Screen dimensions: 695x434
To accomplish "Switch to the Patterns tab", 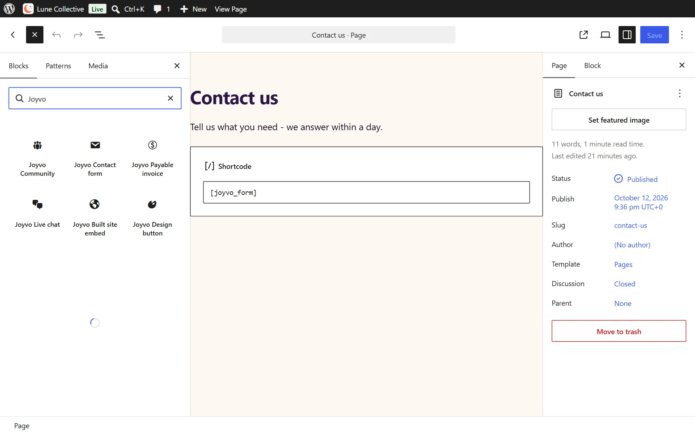I will 58,66.
